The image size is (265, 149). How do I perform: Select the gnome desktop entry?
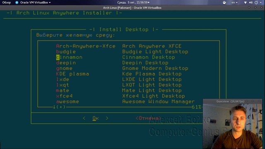point(64,68)
